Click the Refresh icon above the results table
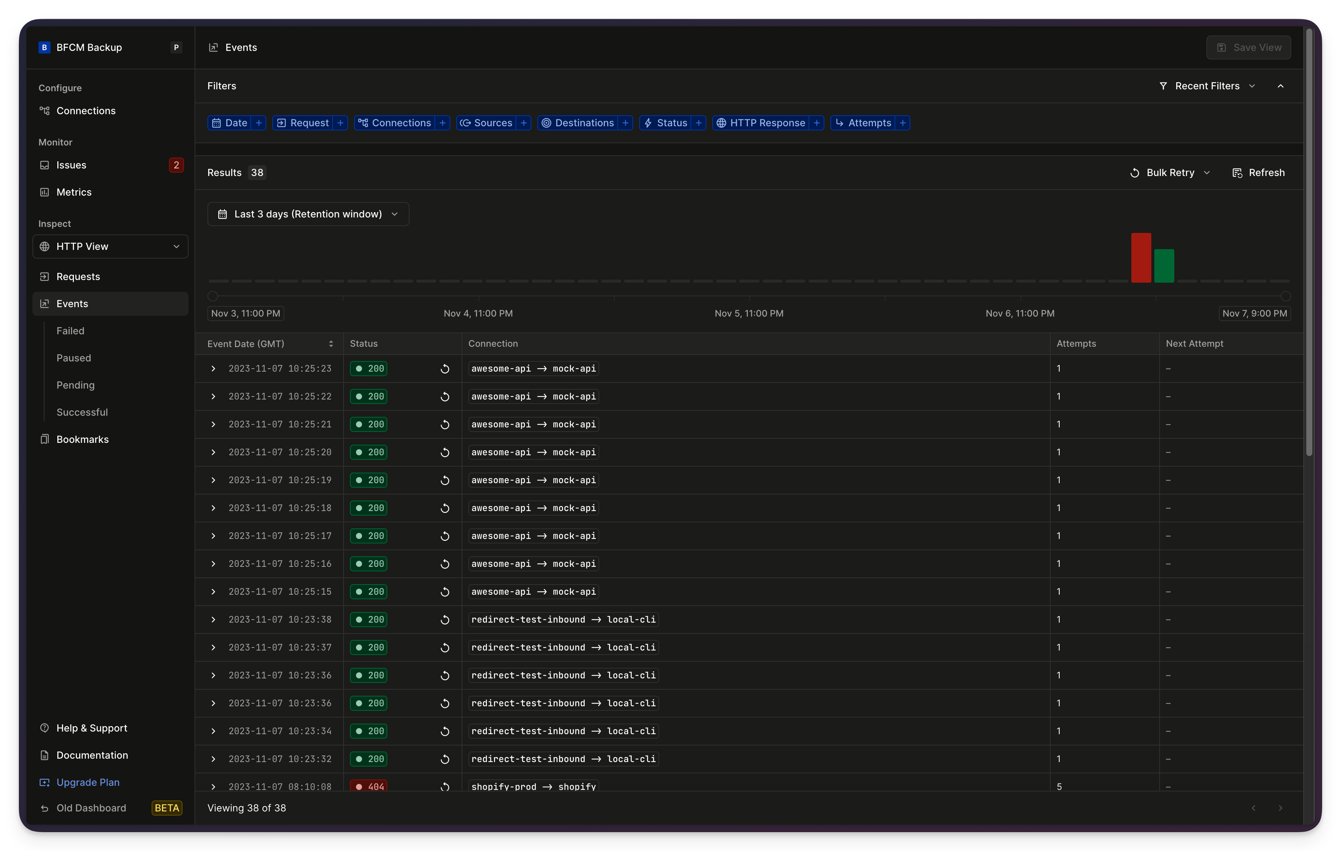Screen dimensions: 1341x851 (x=1237, y=173)
